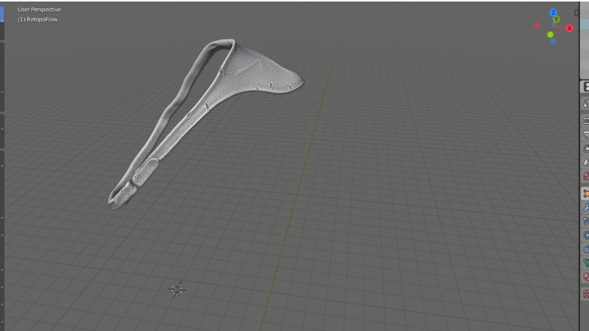Open the Render properties tab
The image size is (589, 331).
pos(585,121)
